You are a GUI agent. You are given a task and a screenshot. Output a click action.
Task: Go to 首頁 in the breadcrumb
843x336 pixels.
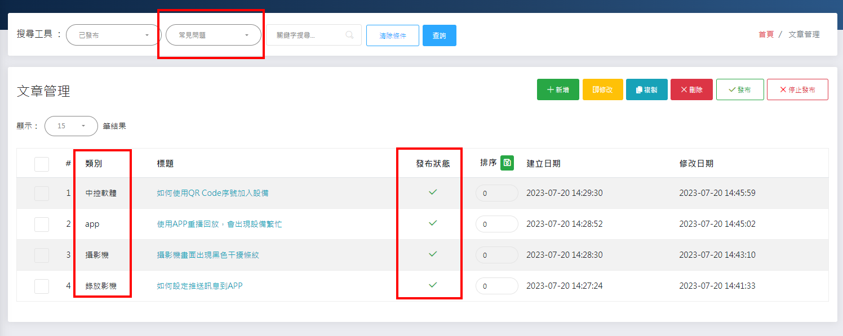tap(766, 34)
